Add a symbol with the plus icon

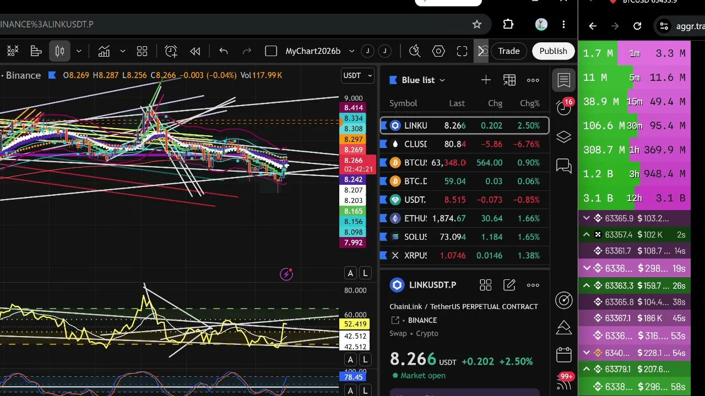click(486, 80)
